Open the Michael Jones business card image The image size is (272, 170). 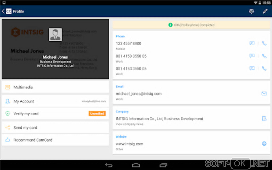click(55, 49)
